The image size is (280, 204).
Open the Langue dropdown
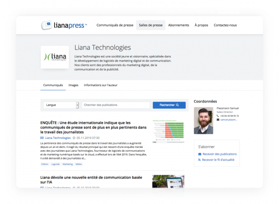tap(61, 105)
